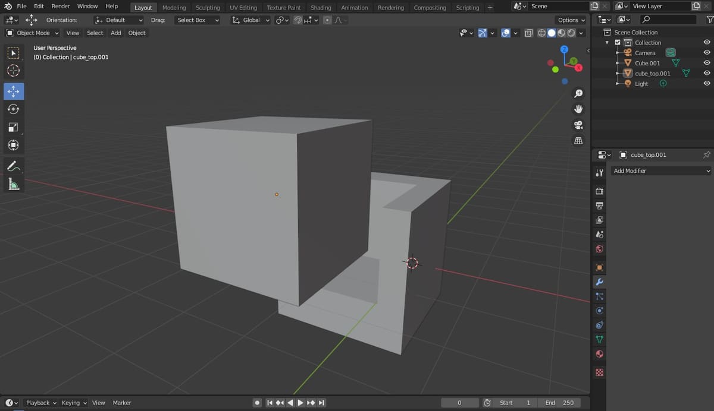
Task: Select the Select Box tool
Action: (x=13, y=53)
